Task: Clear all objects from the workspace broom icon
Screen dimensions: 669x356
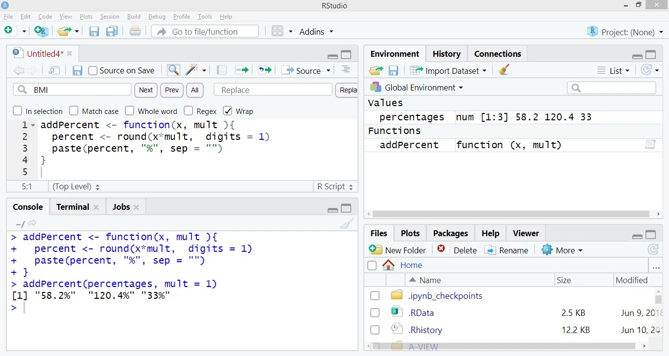Action: pos(504,70)
